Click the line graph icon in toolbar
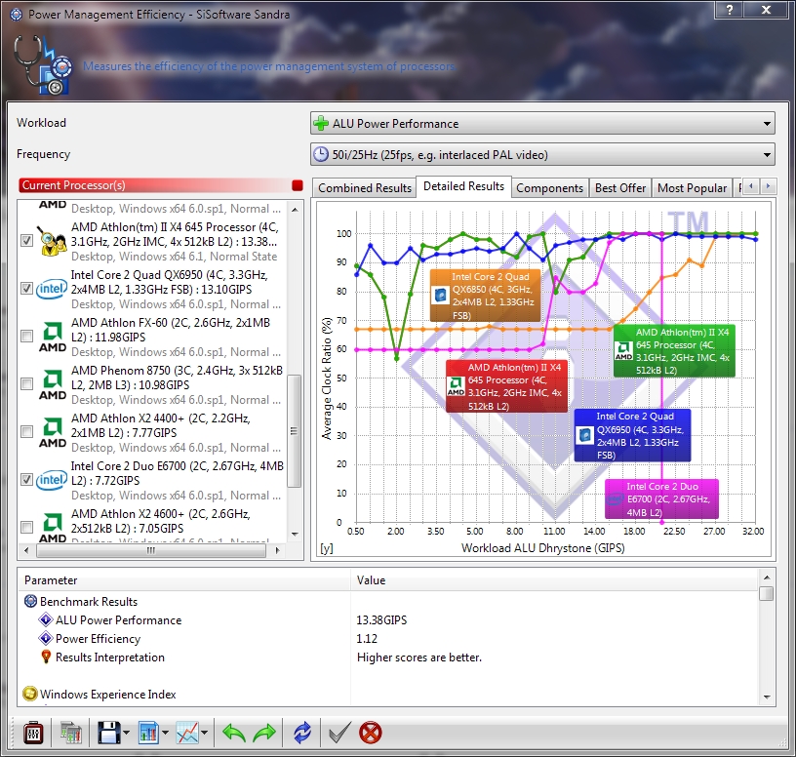The height and width of the screenshot is (757, 796). pos(187,733)
